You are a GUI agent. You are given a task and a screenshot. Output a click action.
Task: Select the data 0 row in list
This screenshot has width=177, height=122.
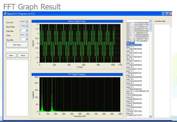pyautogui.click(x=137, y=23)
